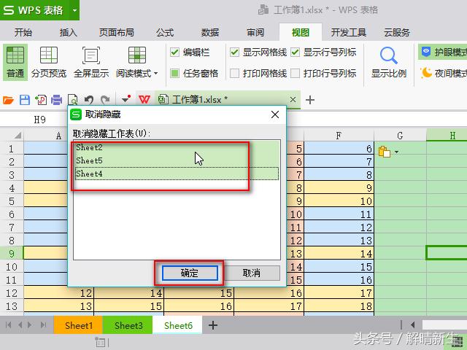Go to first sheet navigation arrow
The image size is (467, 350).
pyautogui.click(x=9, y=324)
